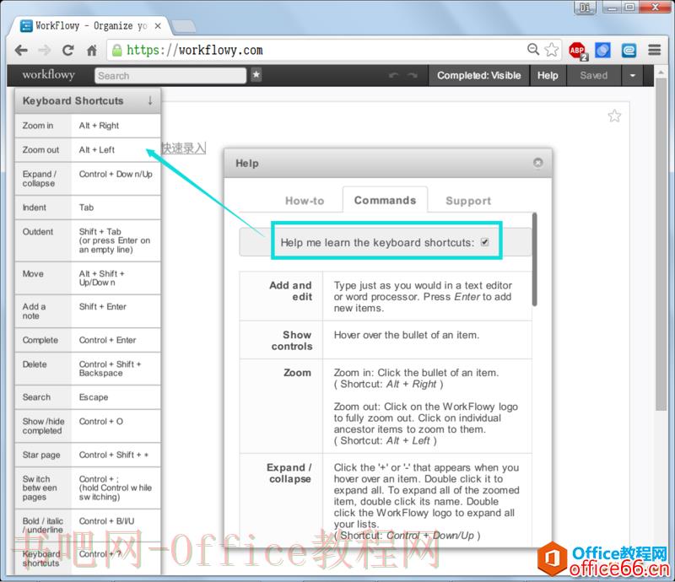Click the 'Expand / collapse' label in shortcuts panel
This screenshot has width=675, height=582.
39,179
